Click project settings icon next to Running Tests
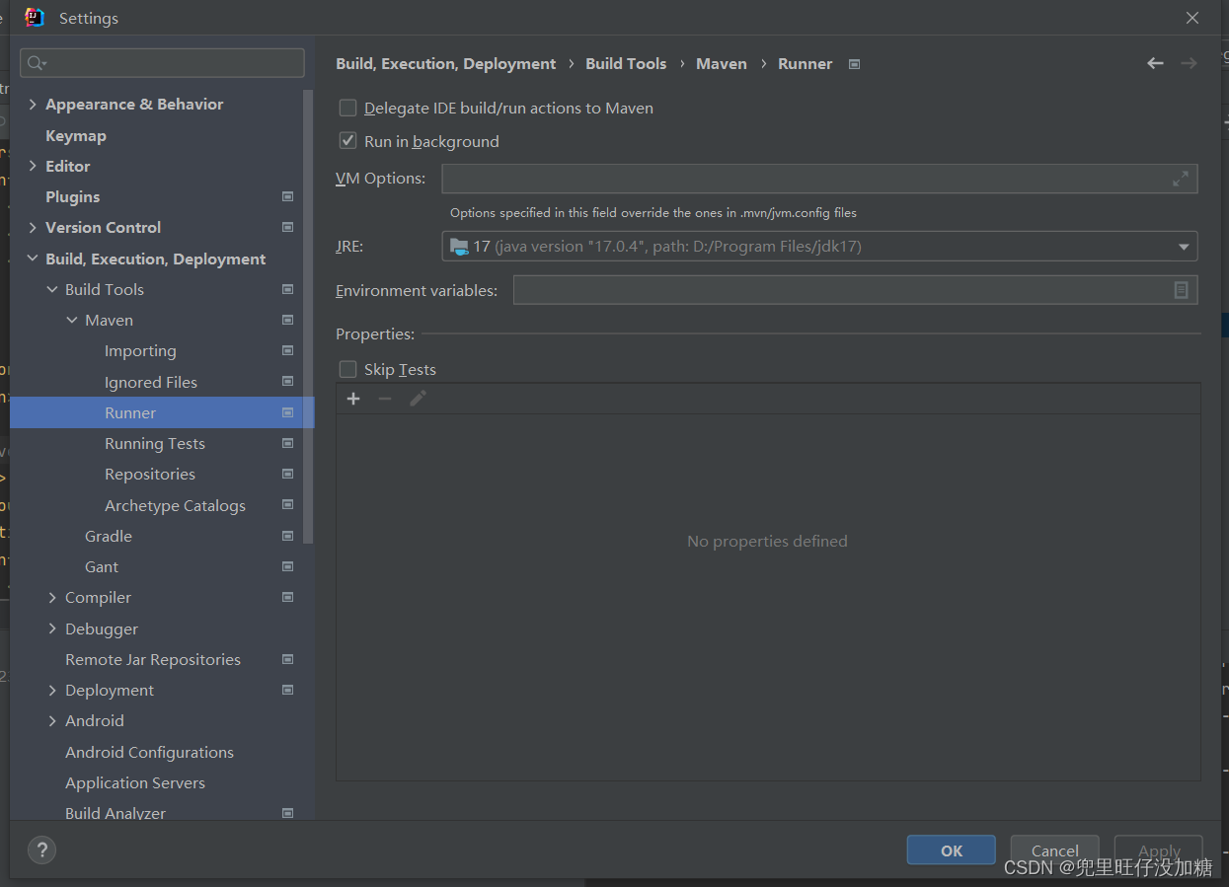The height and width of the screenshot is (887, 1229). coord(287,443)
